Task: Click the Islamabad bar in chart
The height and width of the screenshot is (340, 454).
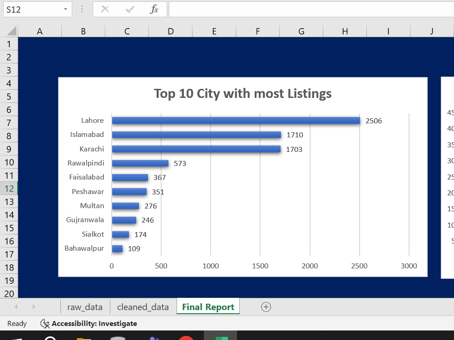Action: coord(196,135)
